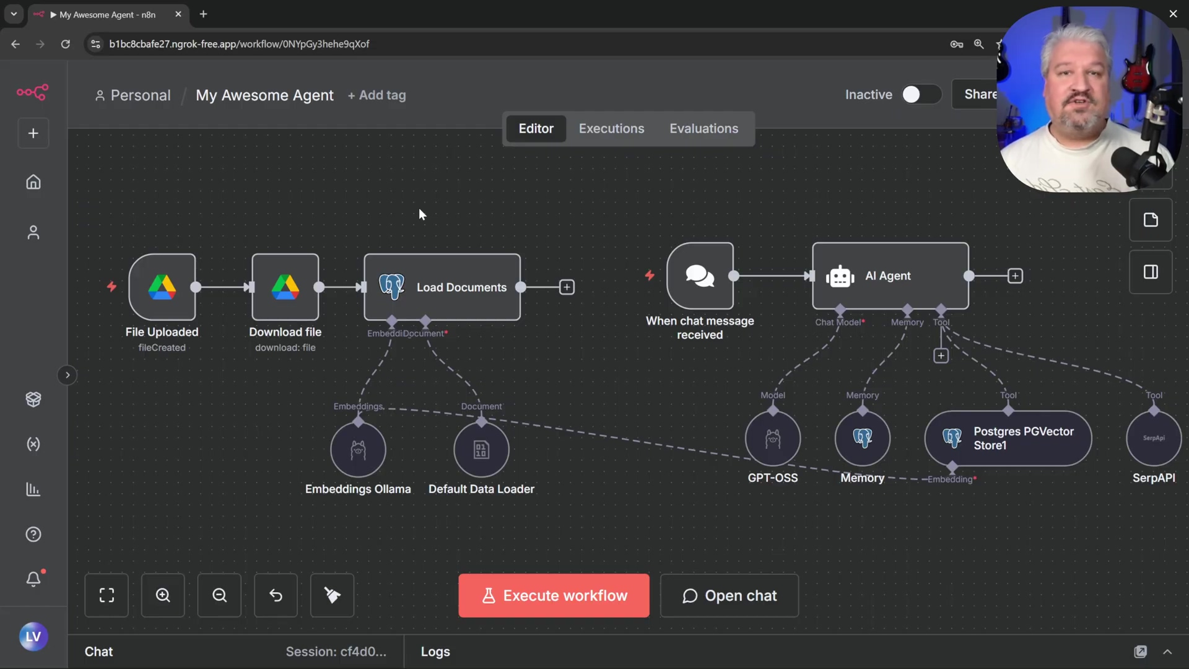Click the tidy up workflow broom icon

click(332, 595)
